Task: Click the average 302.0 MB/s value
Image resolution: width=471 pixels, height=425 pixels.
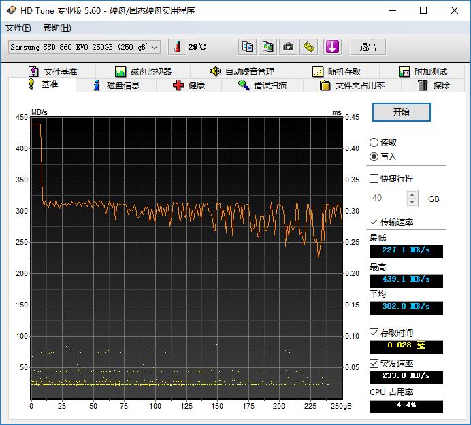Action: point(406,307)
